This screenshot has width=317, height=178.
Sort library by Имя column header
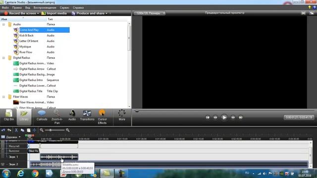point(23,19)
